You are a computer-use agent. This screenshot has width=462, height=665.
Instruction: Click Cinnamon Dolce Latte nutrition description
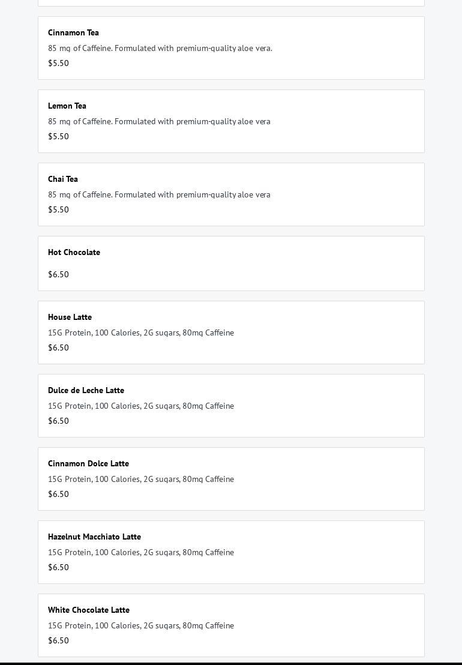coord(141,479)
